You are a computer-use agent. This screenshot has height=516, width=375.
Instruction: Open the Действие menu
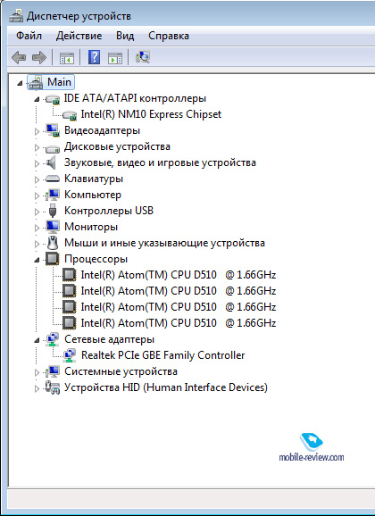coord(79,36)
